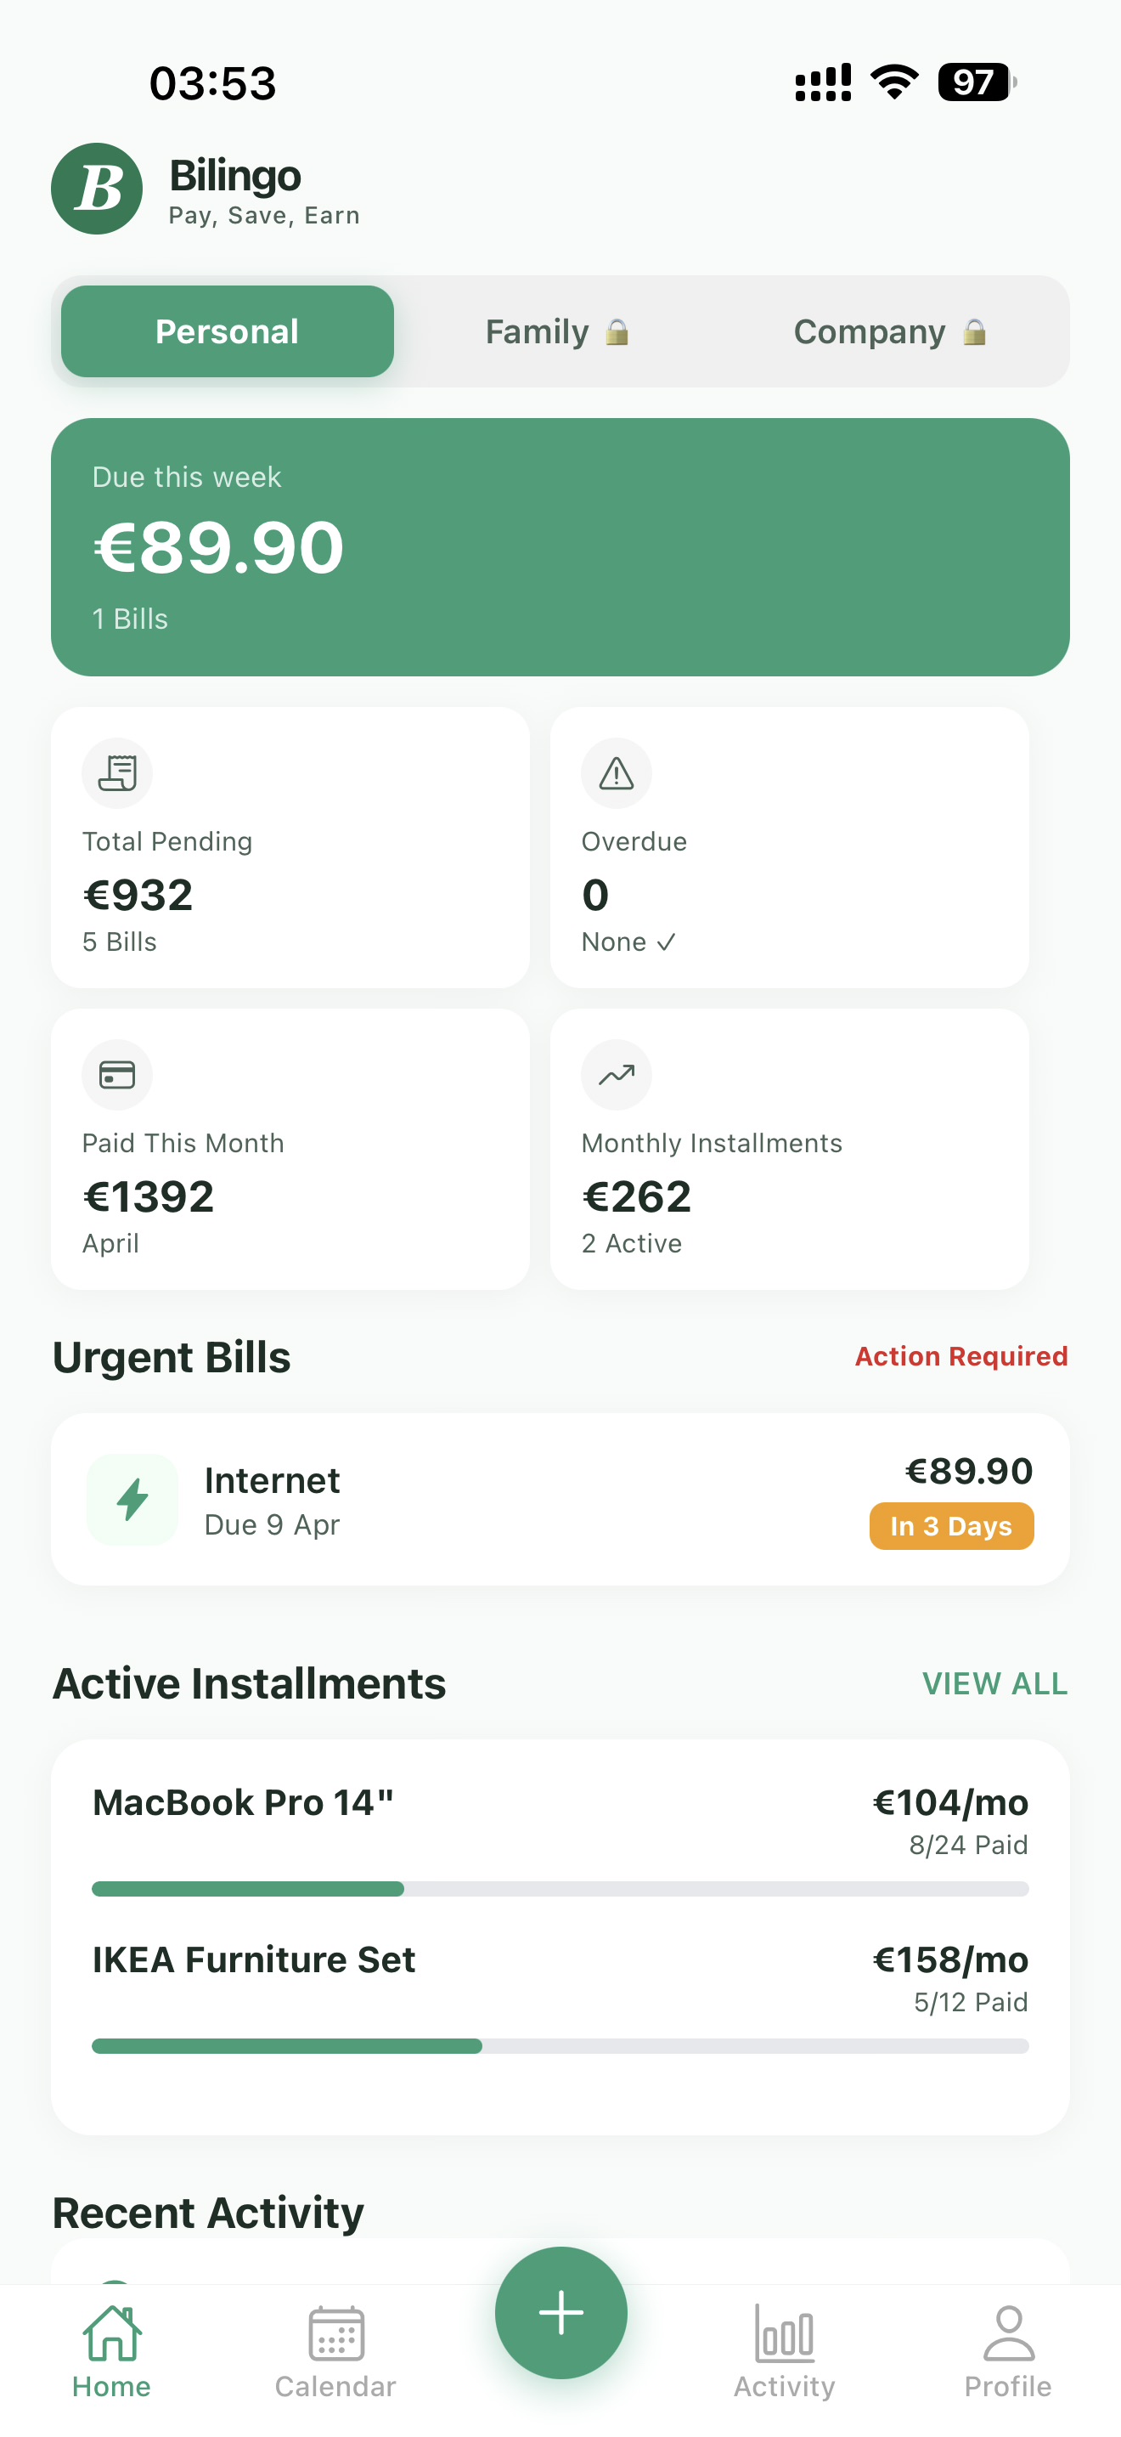This screenshot has height=2437, width=1121.
Task: Tap the MacBook Pro installment progress bar
Action: coord(560,1889)
